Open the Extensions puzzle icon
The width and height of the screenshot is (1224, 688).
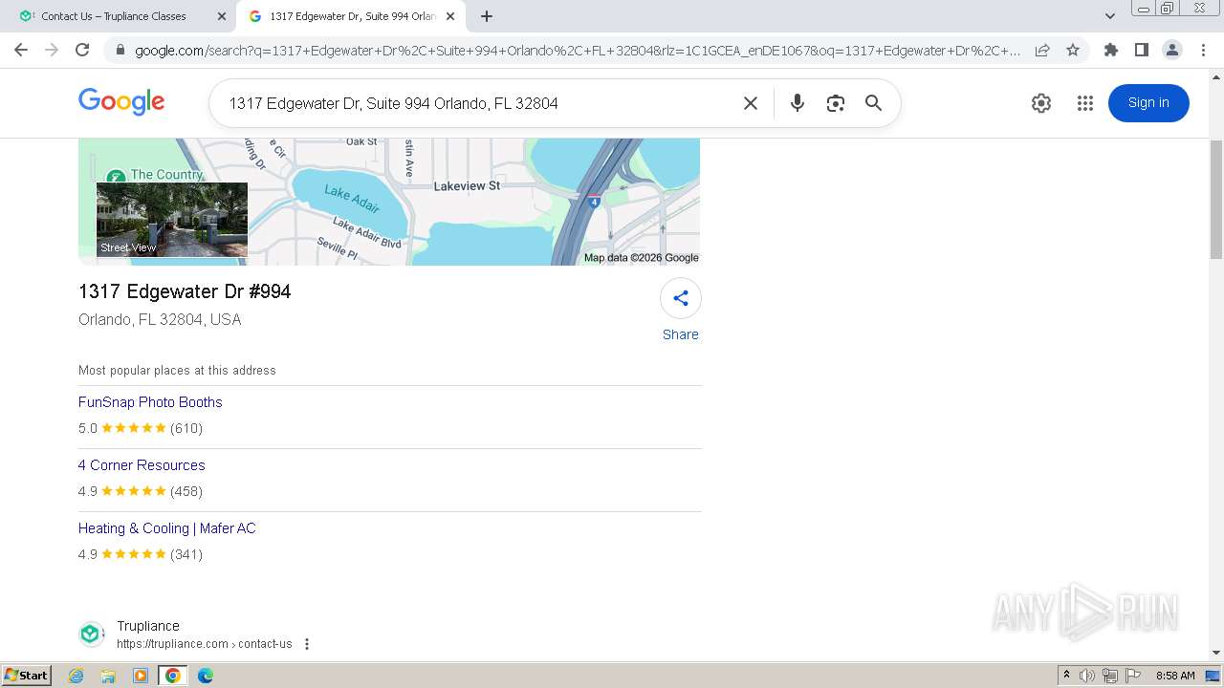(1110, 50)
